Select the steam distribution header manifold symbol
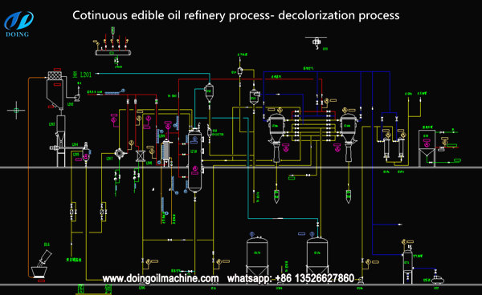The width and height of the screenshot is (482, 295). click(112, 52)
